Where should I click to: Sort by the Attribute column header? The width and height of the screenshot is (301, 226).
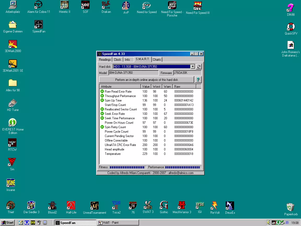click(x=120, y=87)
